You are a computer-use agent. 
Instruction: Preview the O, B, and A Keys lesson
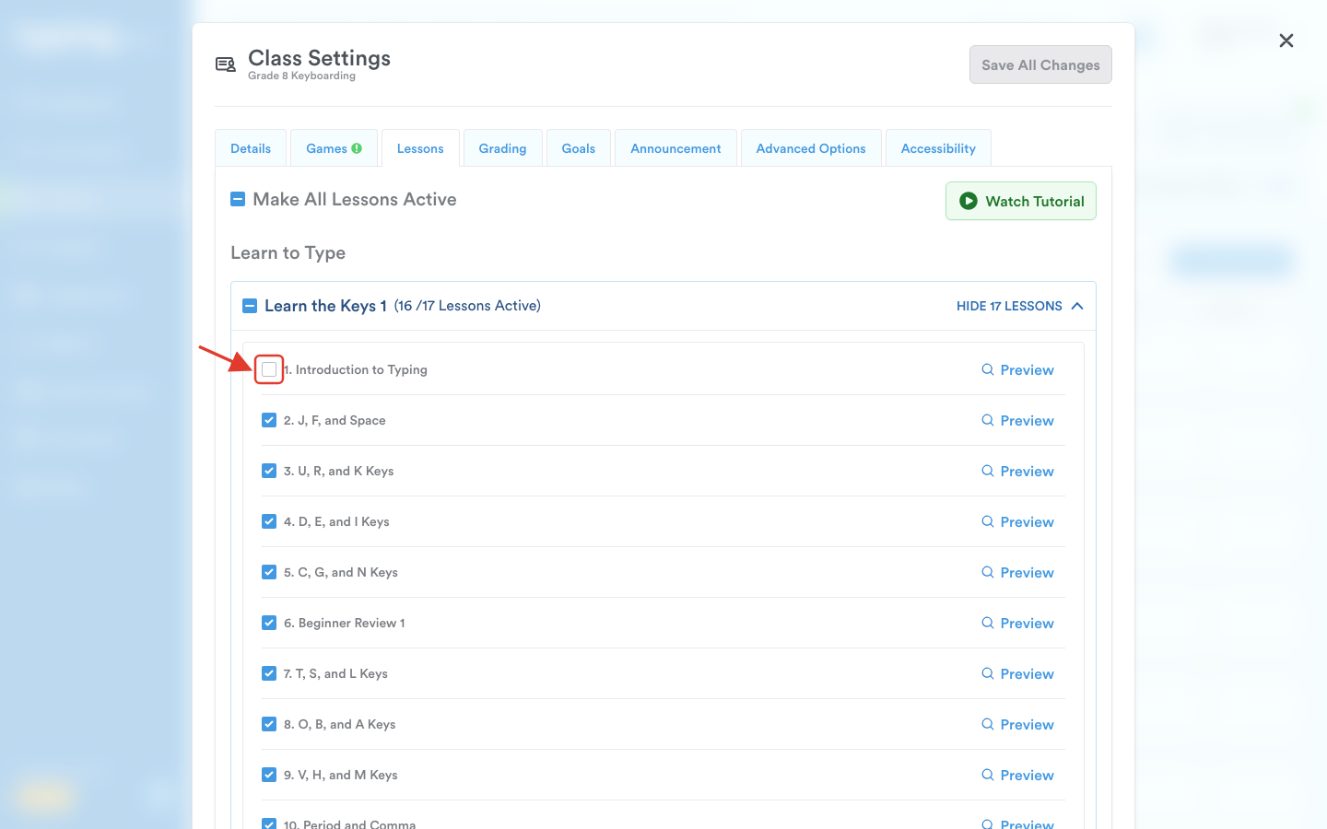click(1017, 724)
